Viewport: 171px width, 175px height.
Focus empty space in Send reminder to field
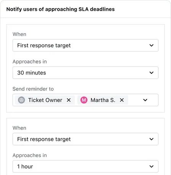pyautogui.click(x=135, y=100)
